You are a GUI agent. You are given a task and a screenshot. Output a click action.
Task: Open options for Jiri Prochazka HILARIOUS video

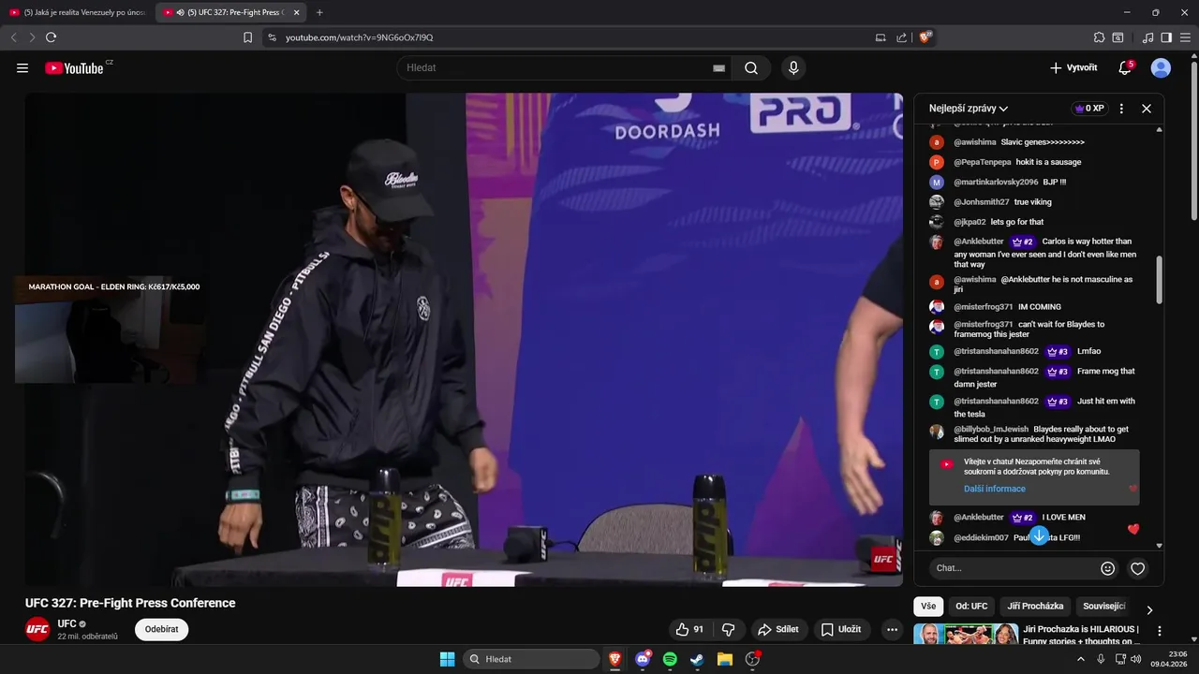(x=1160, y=632)
